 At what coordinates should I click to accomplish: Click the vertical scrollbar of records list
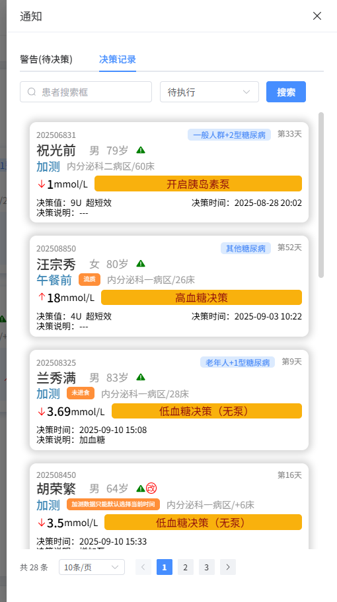321,195
